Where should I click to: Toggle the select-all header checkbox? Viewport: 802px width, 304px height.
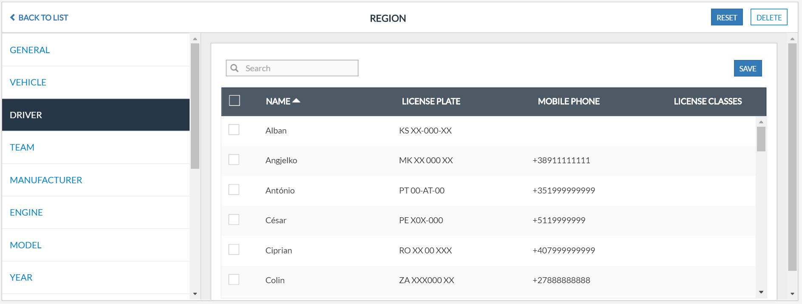[234, 101]
